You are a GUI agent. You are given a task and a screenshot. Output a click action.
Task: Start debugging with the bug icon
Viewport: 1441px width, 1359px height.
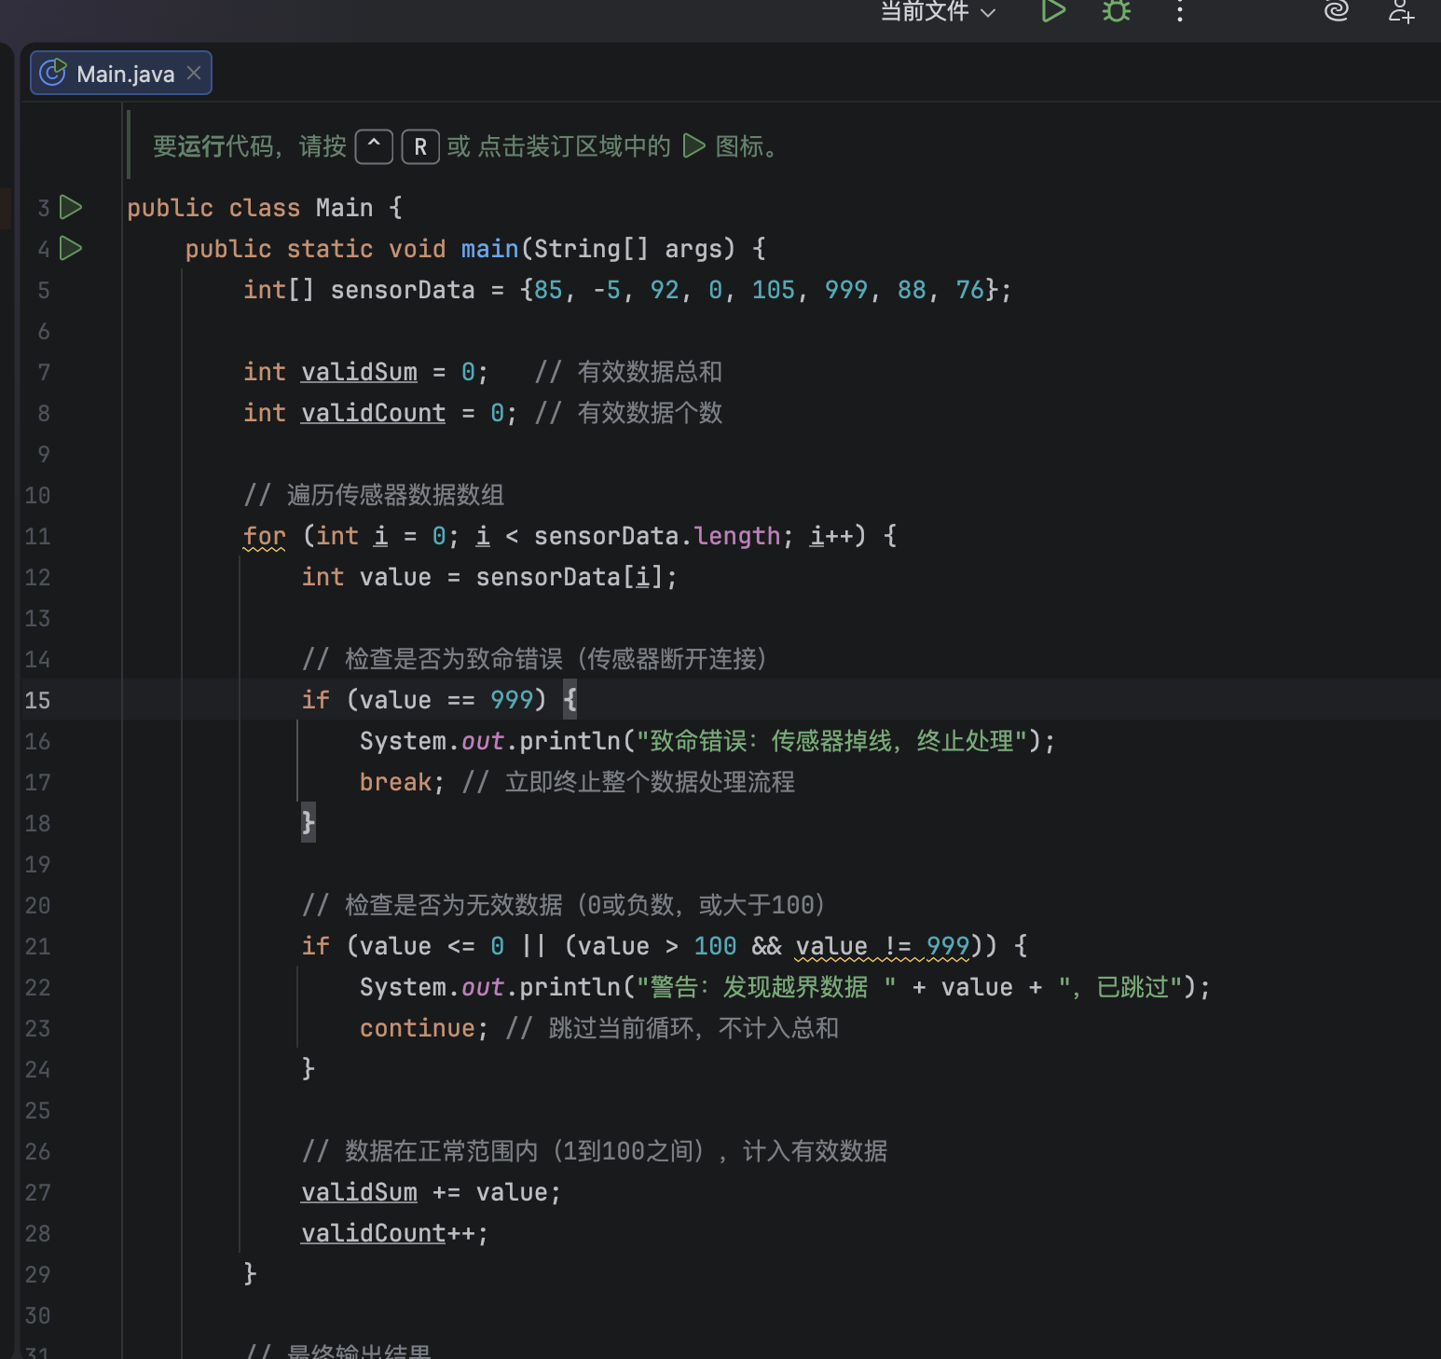[x=1116, y=11]
